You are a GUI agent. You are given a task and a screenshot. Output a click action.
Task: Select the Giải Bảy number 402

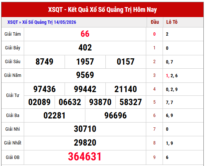(85, 48)
